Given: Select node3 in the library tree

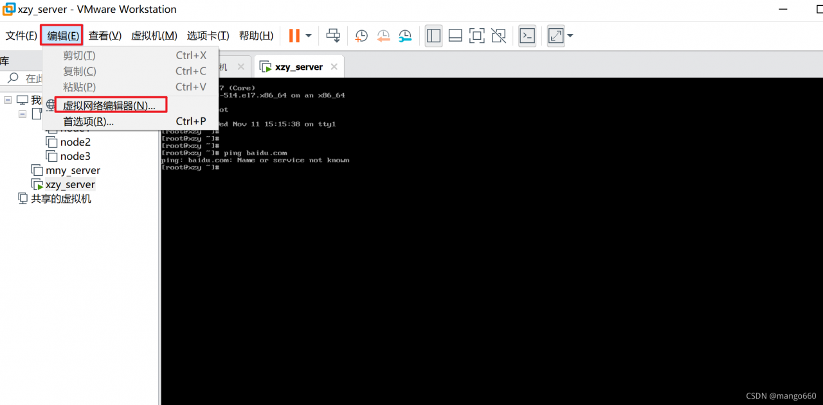Looking at the screenshot, I should coord(75,156).
